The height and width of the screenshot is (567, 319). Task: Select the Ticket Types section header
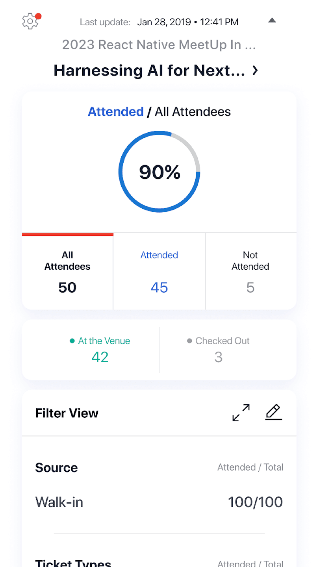click(73, 563)
